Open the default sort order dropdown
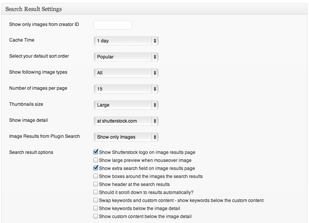 coord(126,57)
